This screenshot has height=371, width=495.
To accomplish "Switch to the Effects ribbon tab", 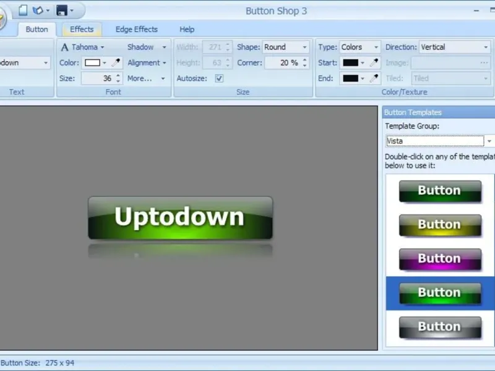I will [x=82, y=29].
